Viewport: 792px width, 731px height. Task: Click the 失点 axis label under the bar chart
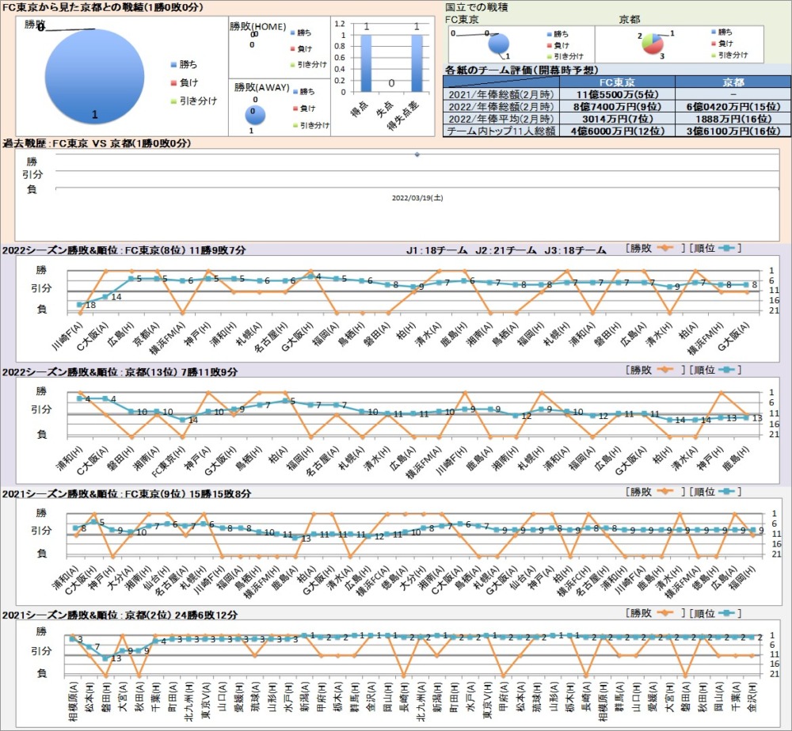click(386, 109)
